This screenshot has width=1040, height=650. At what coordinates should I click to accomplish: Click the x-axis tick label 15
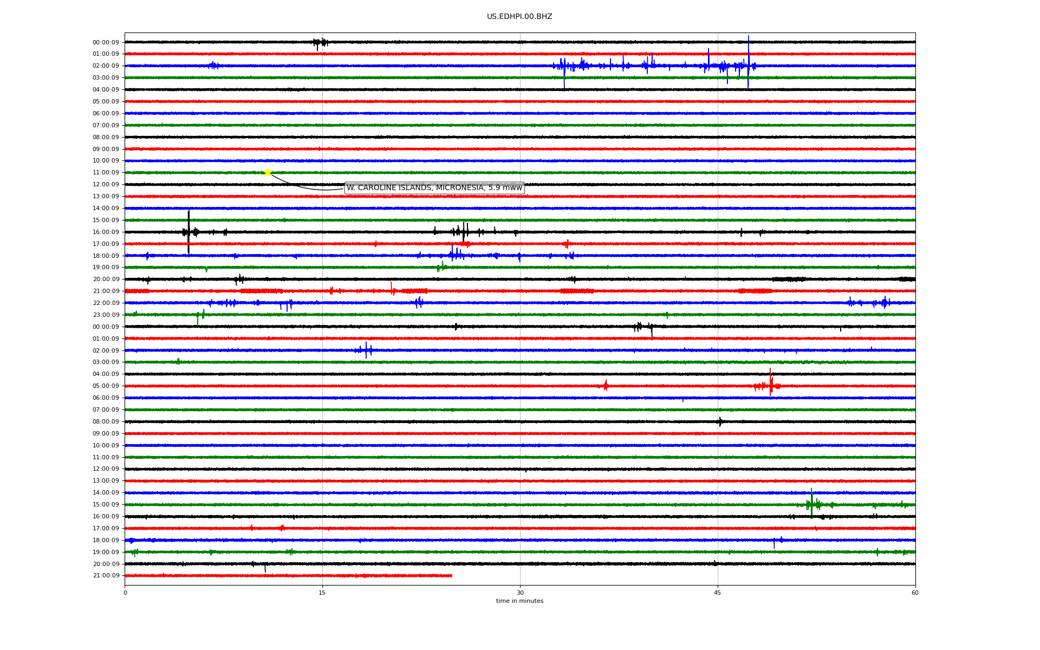[322, 593]
